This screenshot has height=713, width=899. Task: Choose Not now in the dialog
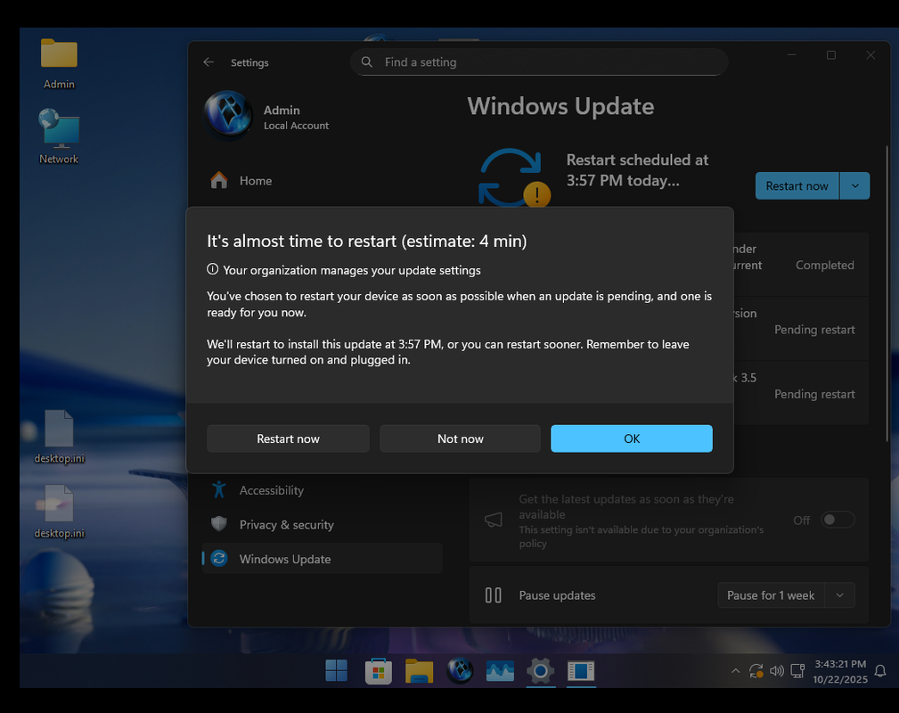coord(460,438)
